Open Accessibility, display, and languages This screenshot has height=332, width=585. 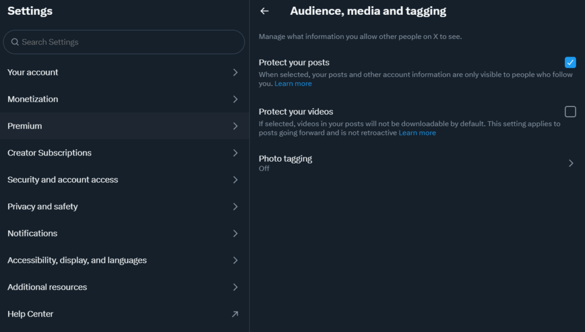125,261
